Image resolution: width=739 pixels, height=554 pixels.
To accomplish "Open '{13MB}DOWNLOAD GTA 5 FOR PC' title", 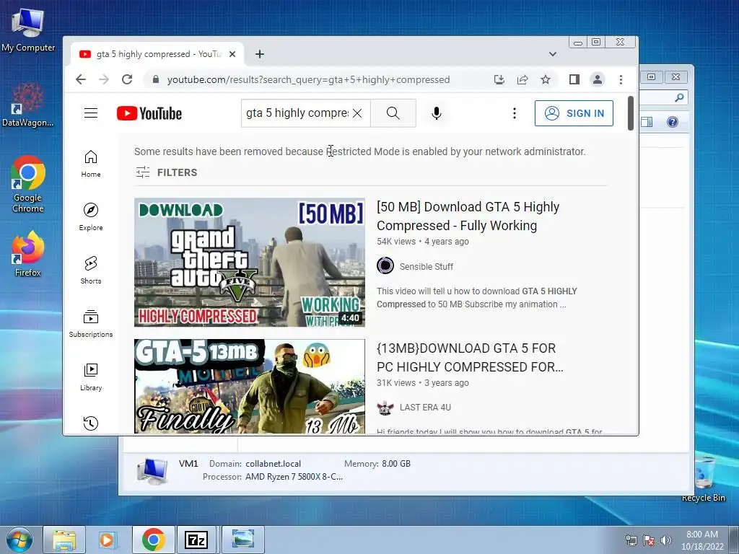I will pos(470,358).
